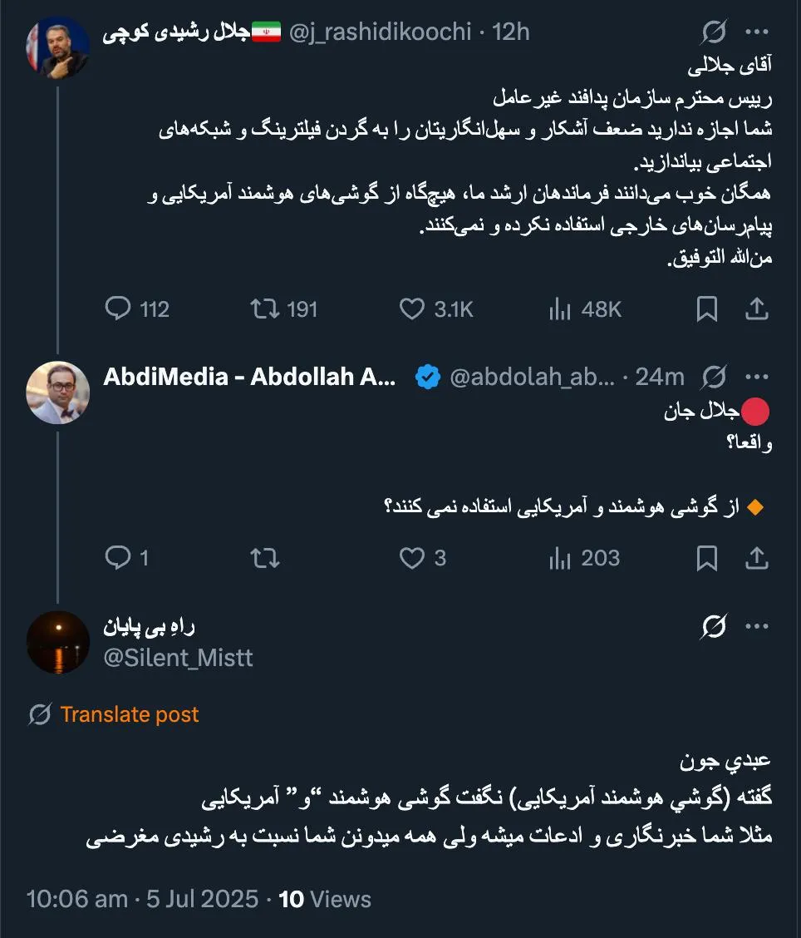Image resolution: width=801 pixels, height=938 pixels.
Task: Click the bookmark icon on AbdiMedia's reply
Action: (707, 558)
